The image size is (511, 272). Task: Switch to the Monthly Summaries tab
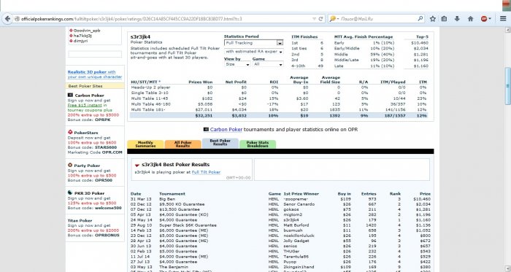[145, 144]
